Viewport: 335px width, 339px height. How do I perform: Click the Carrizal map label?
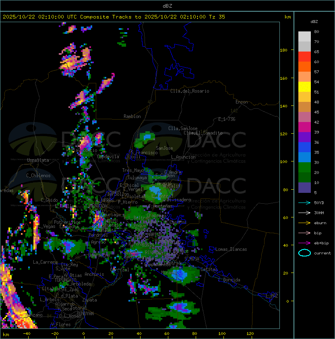[120, 270]
